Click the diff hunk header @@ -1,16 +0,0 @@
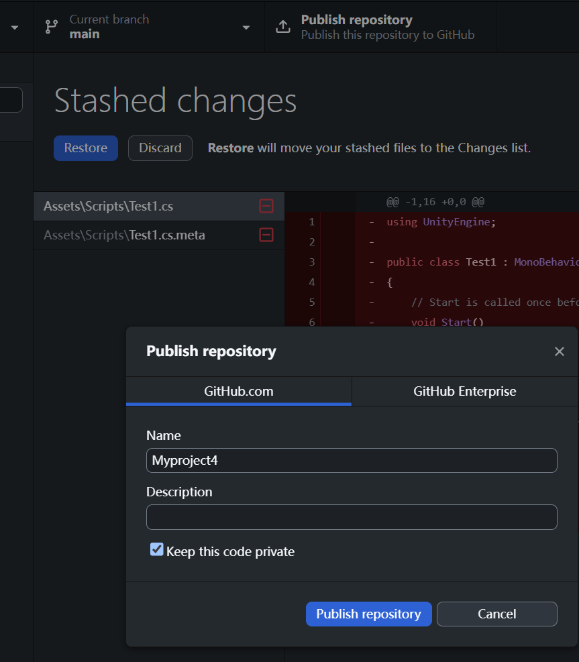Image resolution: width=579 pixels, height=662 pixels. (435, 202)
